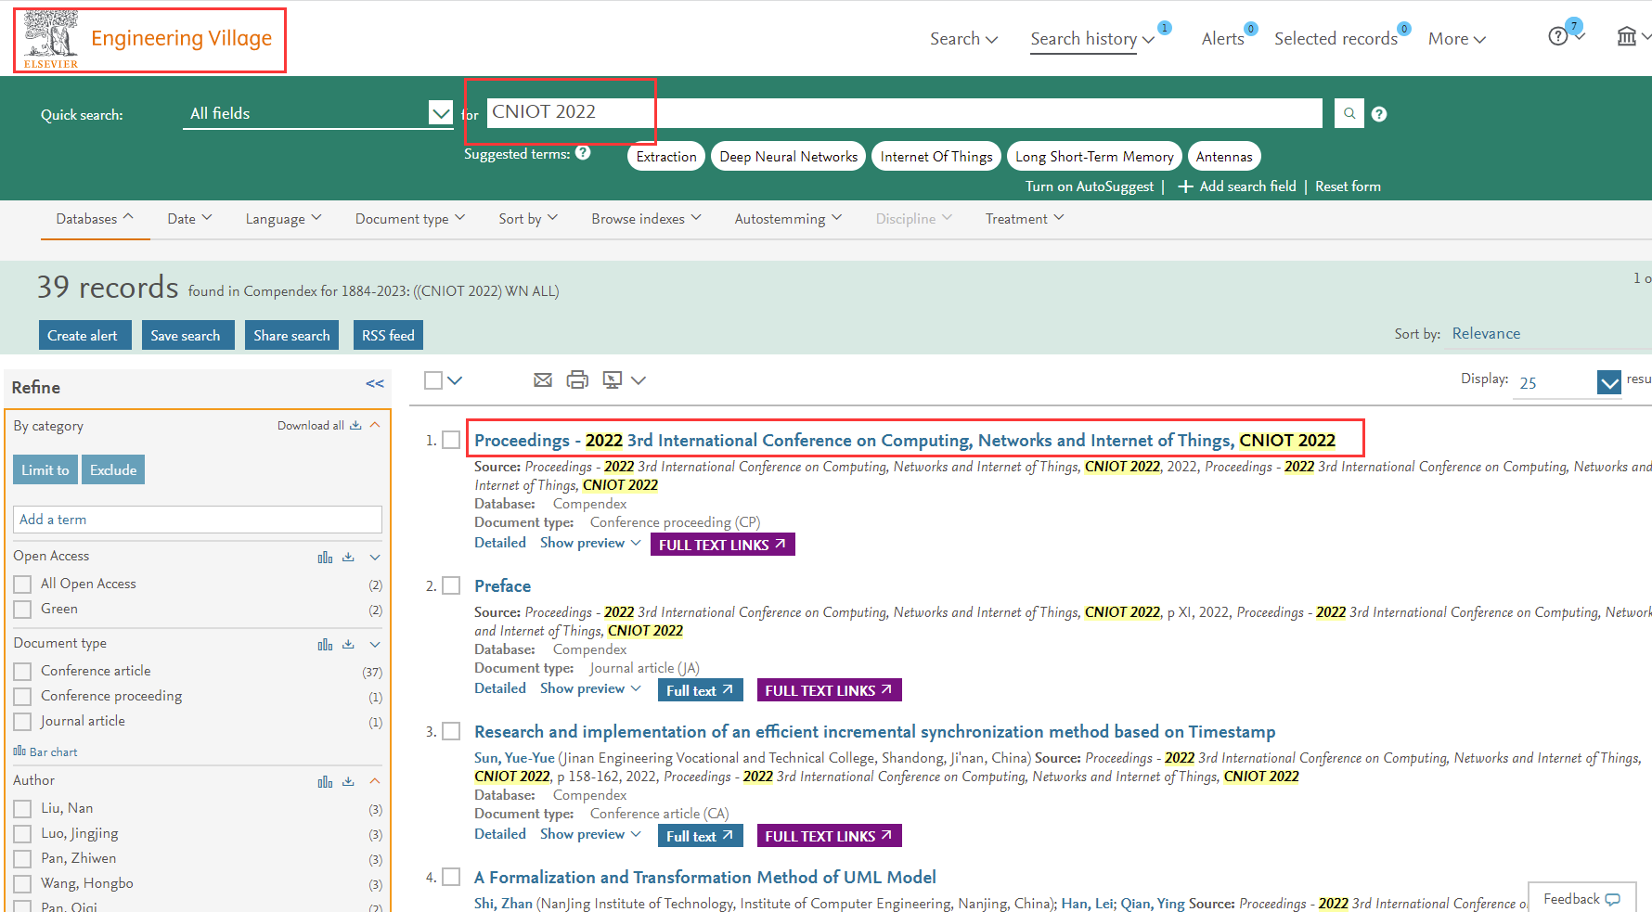
Task: Click the Add a term input field
Action: pos(197,520)
